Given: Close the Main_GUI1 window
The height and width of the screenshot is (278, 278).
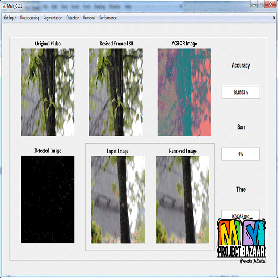Looking at the screenshot, I should click(x=271, y=5).
